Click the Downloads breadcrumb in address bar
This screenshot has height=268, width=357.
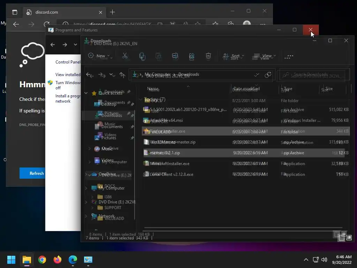189,74
